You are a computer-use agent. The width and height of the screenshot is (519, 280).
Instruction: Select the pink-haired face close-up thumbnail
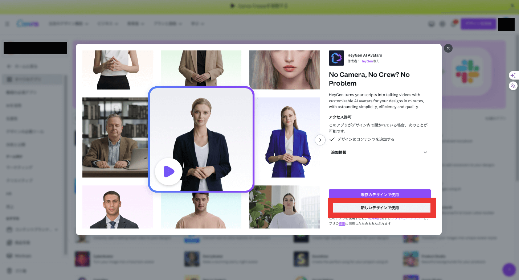(285, 70)
